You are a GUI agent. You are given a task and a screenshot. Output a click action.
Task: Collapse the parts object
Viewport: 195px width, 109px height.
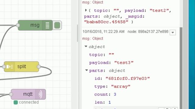click(87, 70)
